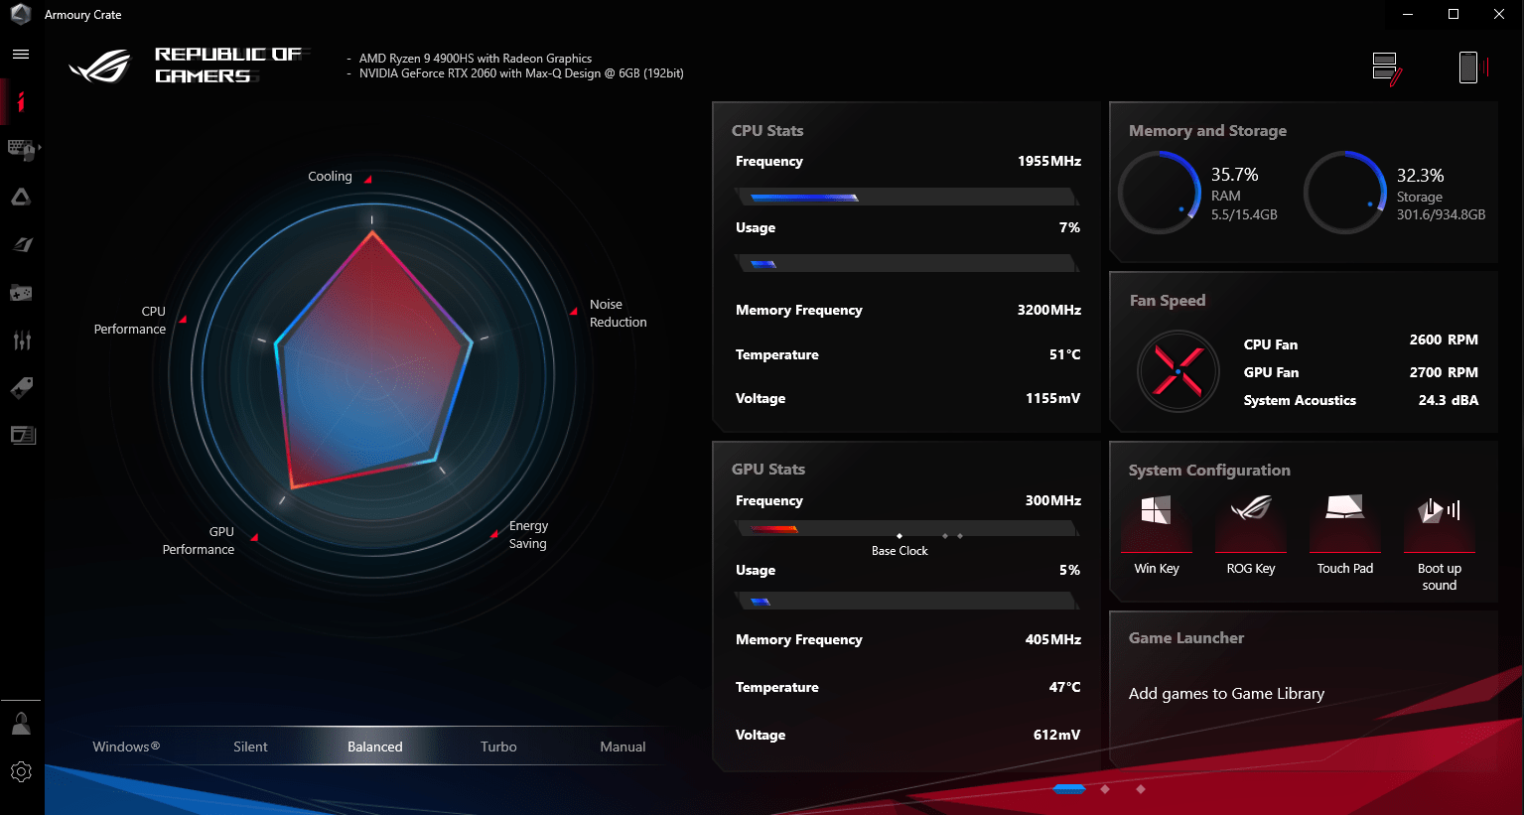This screenshot has height=815, width=1524.
Task: Click the RAM usage circular gauge
Action: 1160,193
